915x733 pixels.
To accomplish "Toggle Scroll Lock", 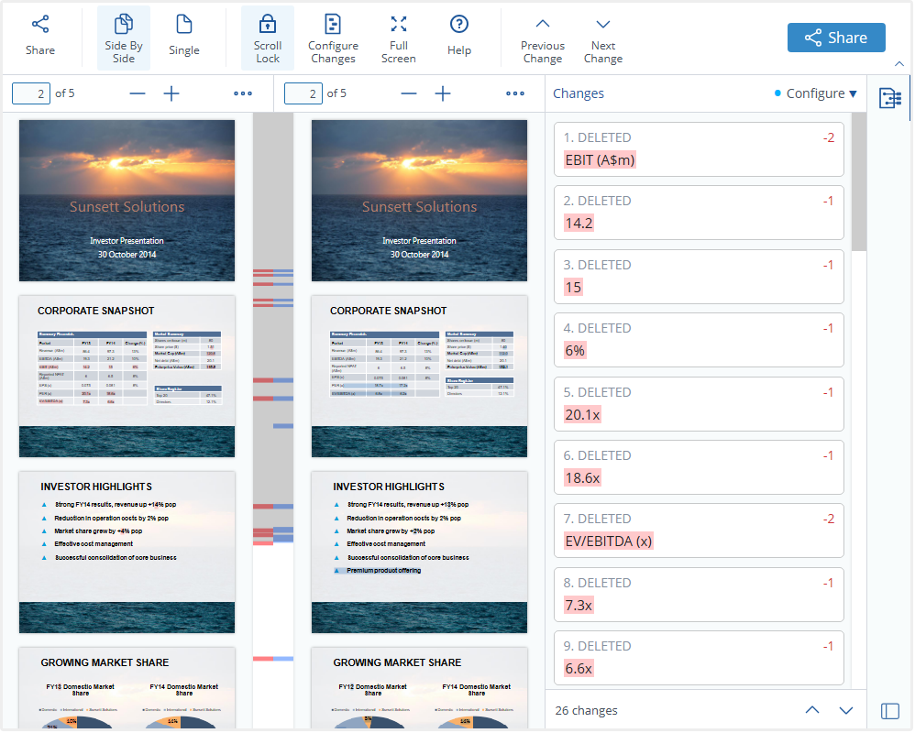I will pyautogui.click(x=268, y=38).
